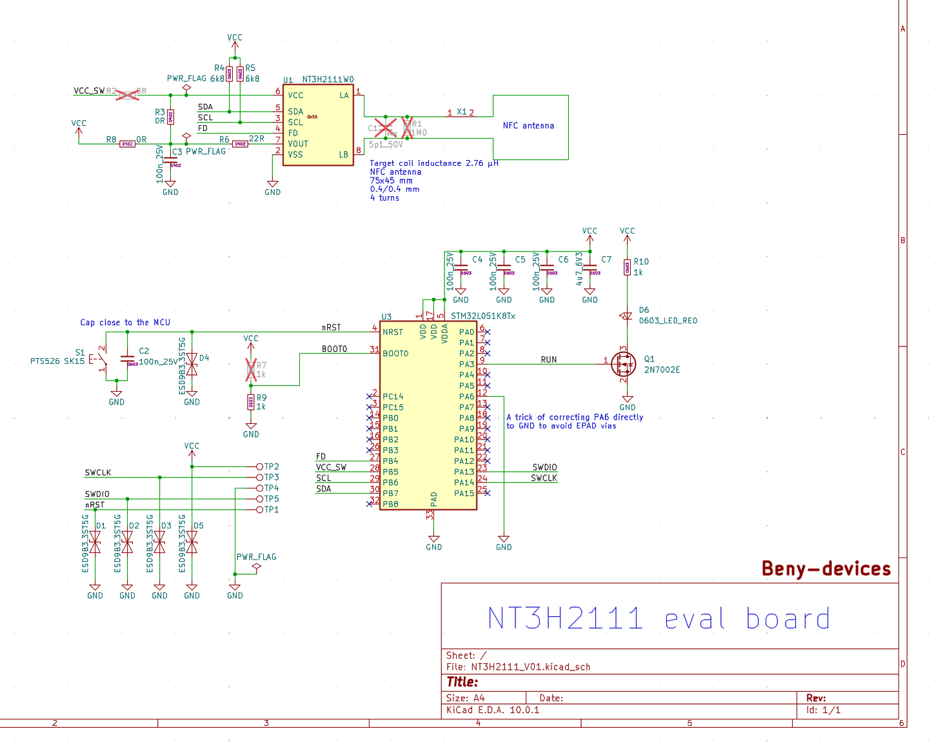932x753 pixels.
Task: Click the R3 0R resistor symbol
Action: coord(170,117)
